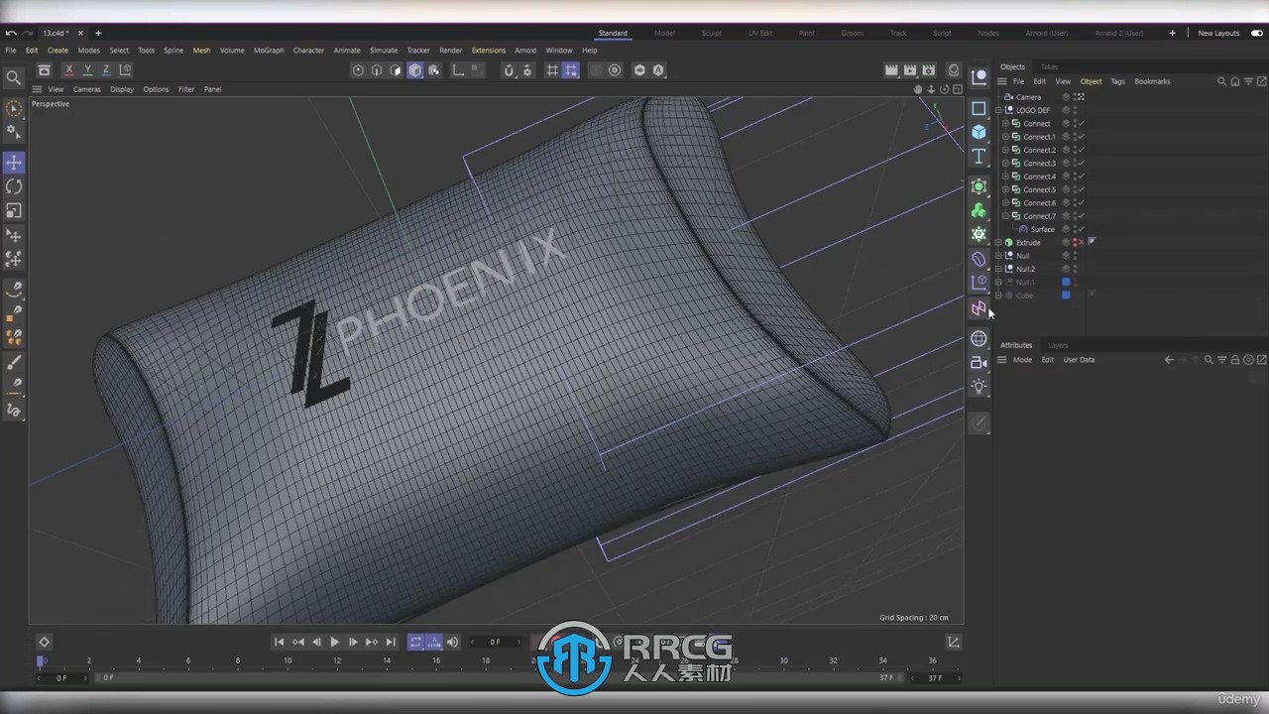Open the Simulate menu
The width and height of the screenshot is (1269, 714).
pyautogui.click(x=384, y=51)
